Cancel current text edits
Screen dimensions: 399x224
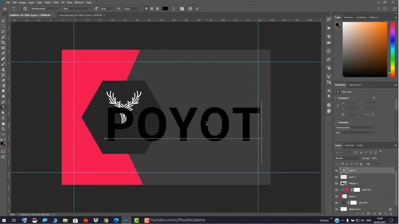[190, 8]
